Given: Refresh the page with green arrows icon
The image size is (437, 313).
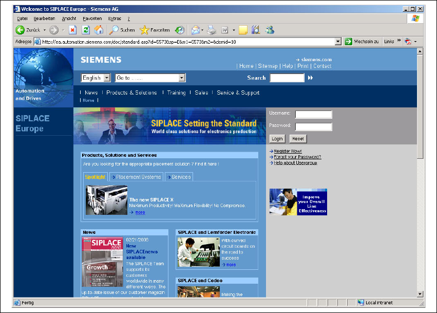Looking at the screenshot, I should pyautogui.click(x=86, y=30).
